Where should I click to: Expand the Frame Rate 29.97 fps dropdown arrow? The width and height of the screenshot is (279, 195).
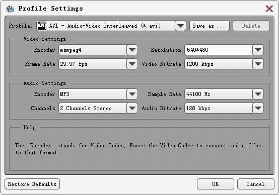pyautogui.click(x=132, y=64)
